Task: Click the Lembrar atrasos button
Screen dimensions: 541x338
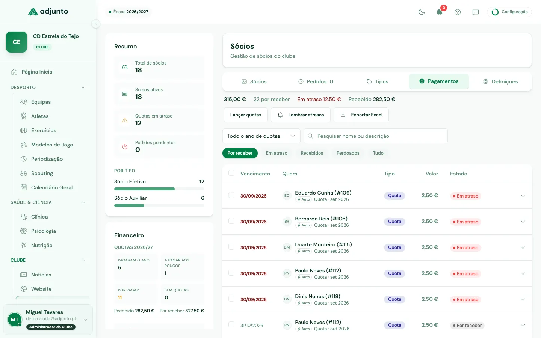Action: [301, 115]
